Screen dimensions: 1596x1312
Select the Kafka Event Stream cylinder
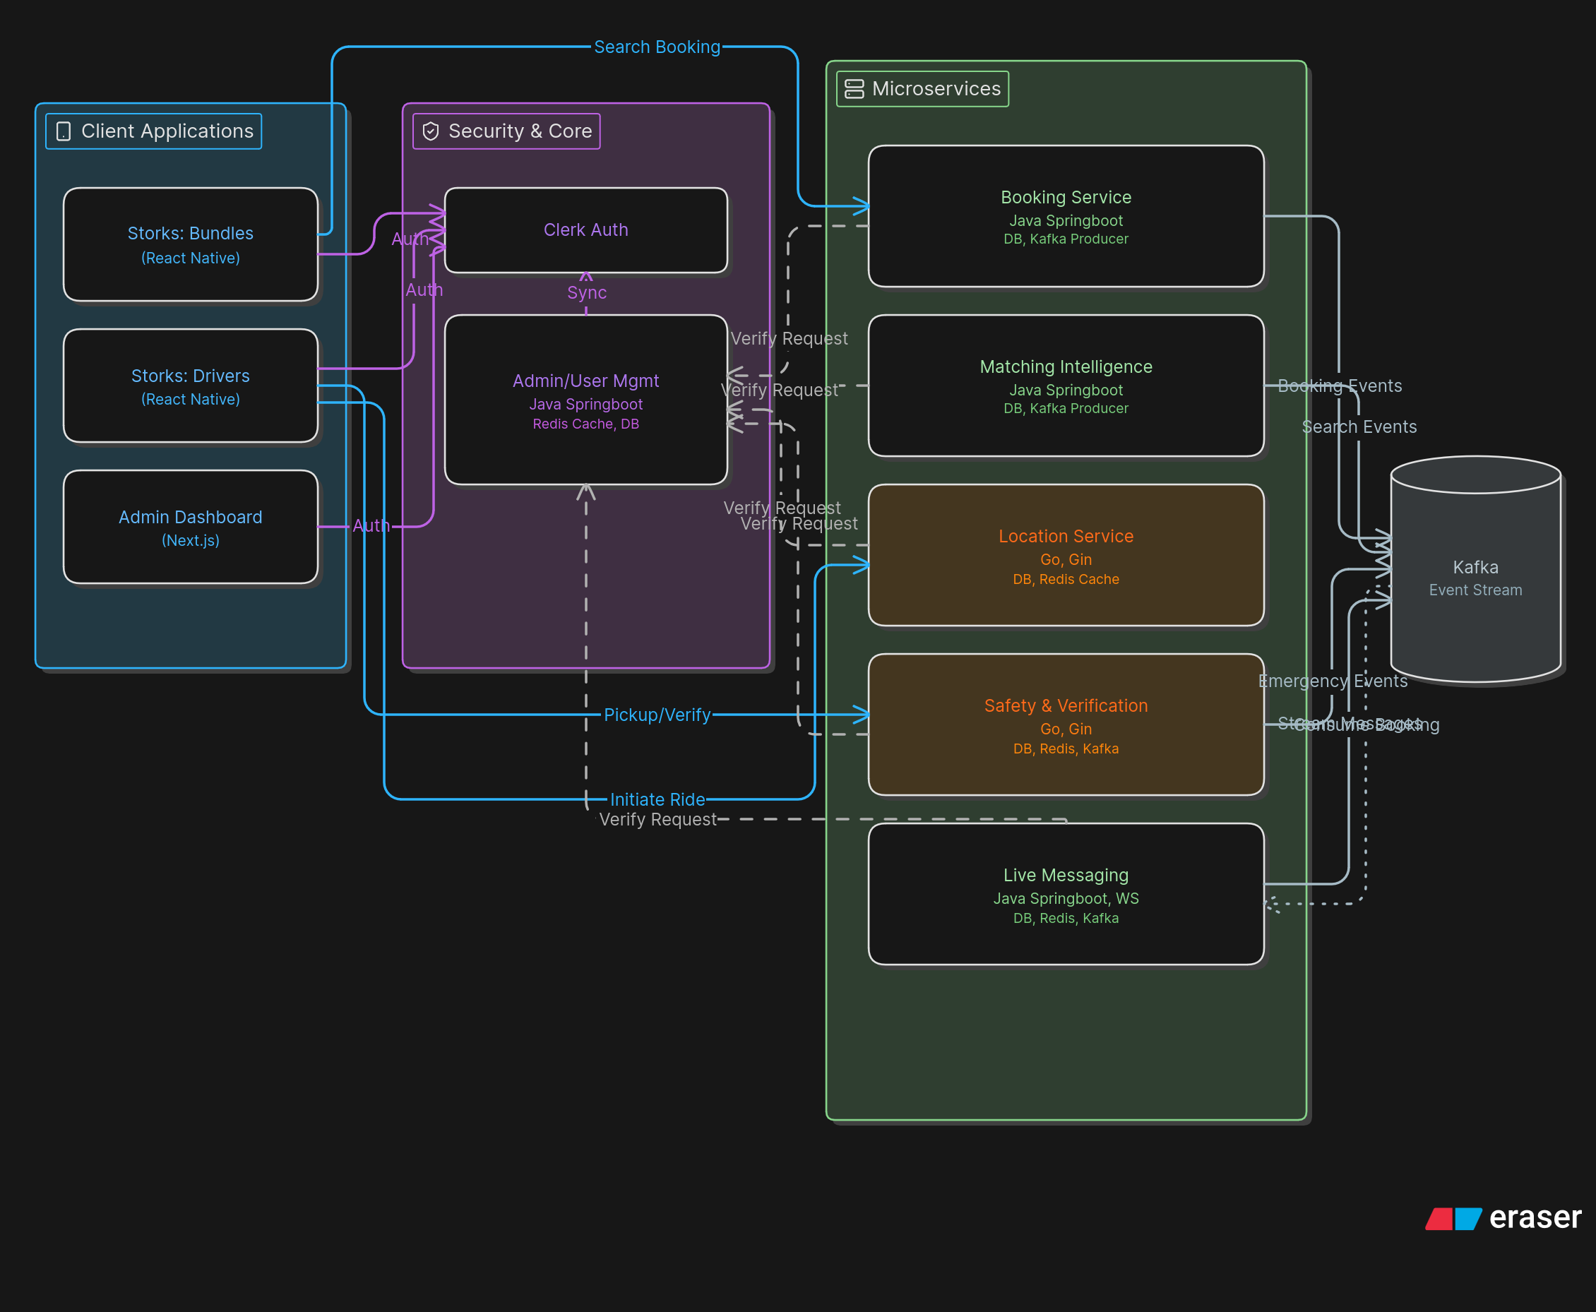point(1476,570)
